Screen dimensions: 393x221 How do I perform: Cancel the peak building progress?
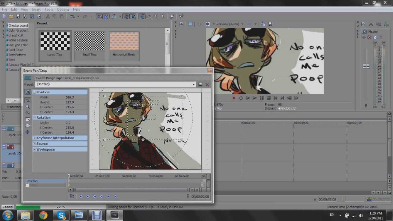tap(8, 207)
